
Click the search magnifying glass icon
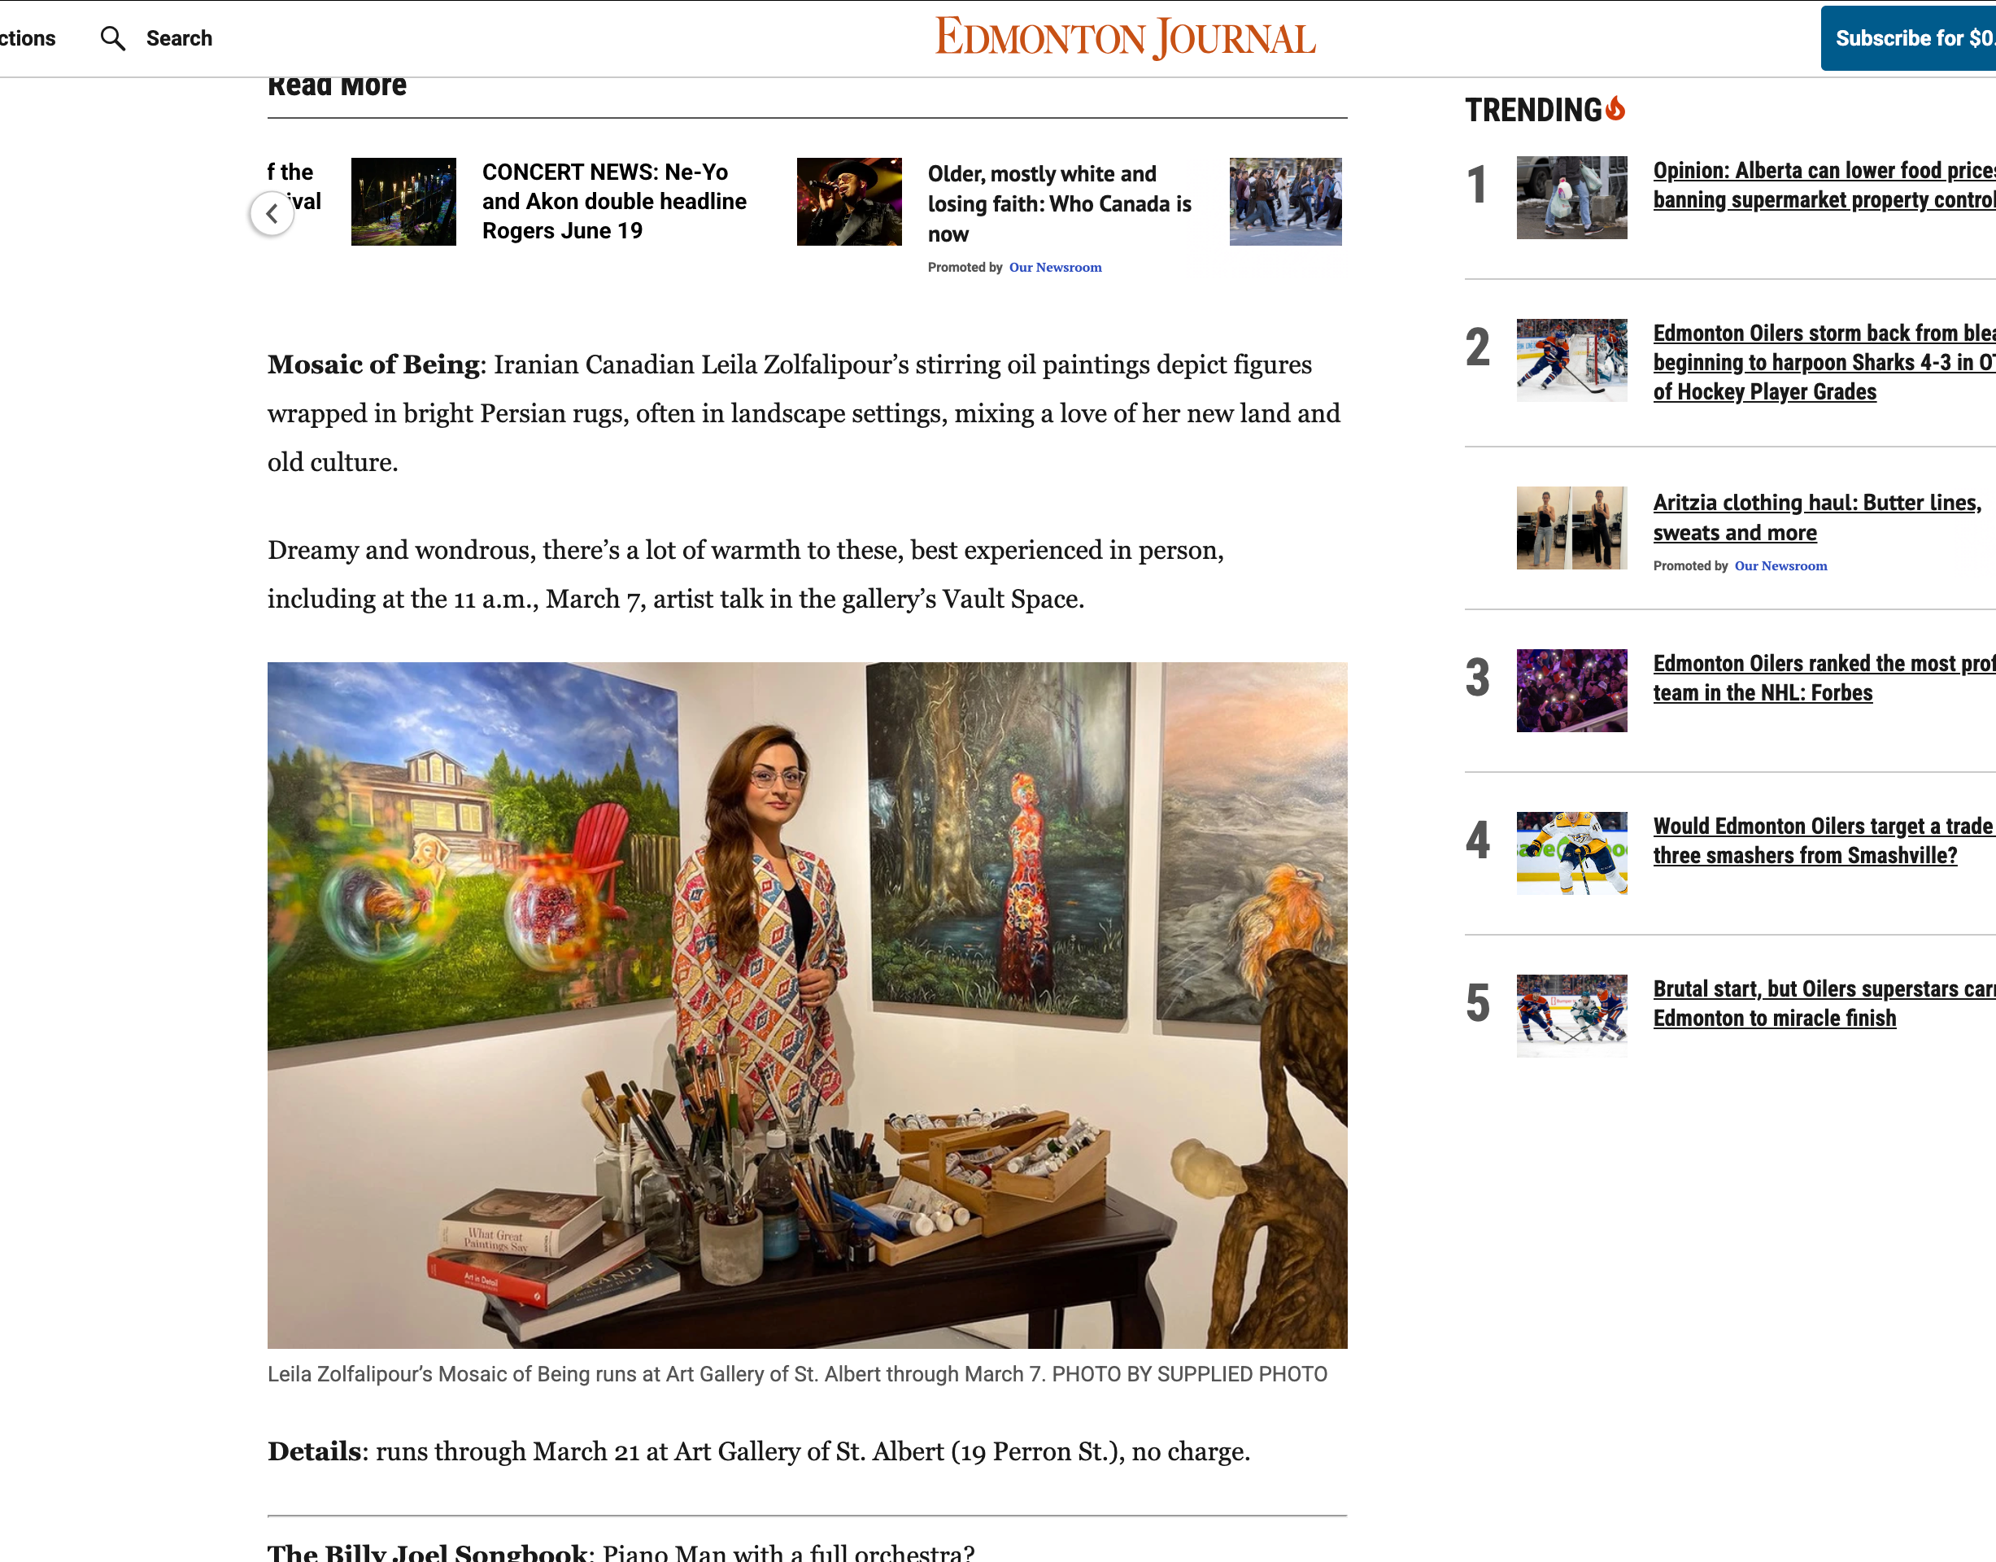coord(112,38)
